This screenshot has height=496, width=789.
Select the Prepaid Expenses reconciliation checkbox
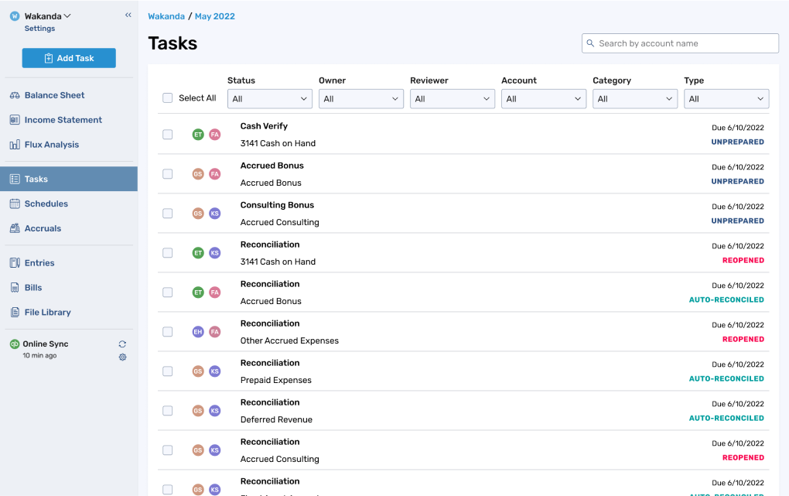click(x=167, y=371)
